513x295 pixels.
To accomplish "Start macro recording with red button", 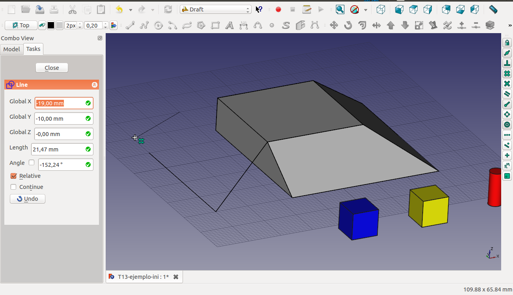I will 278,9.
